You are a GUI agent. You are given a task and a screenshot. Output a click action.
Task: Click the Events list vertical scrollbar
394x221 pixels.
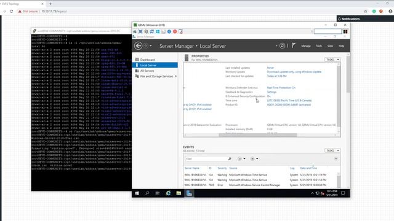339,181
